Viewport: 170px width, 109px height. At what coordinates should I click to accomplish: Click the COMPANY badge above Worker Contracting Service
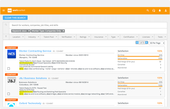tap(12, 48)
